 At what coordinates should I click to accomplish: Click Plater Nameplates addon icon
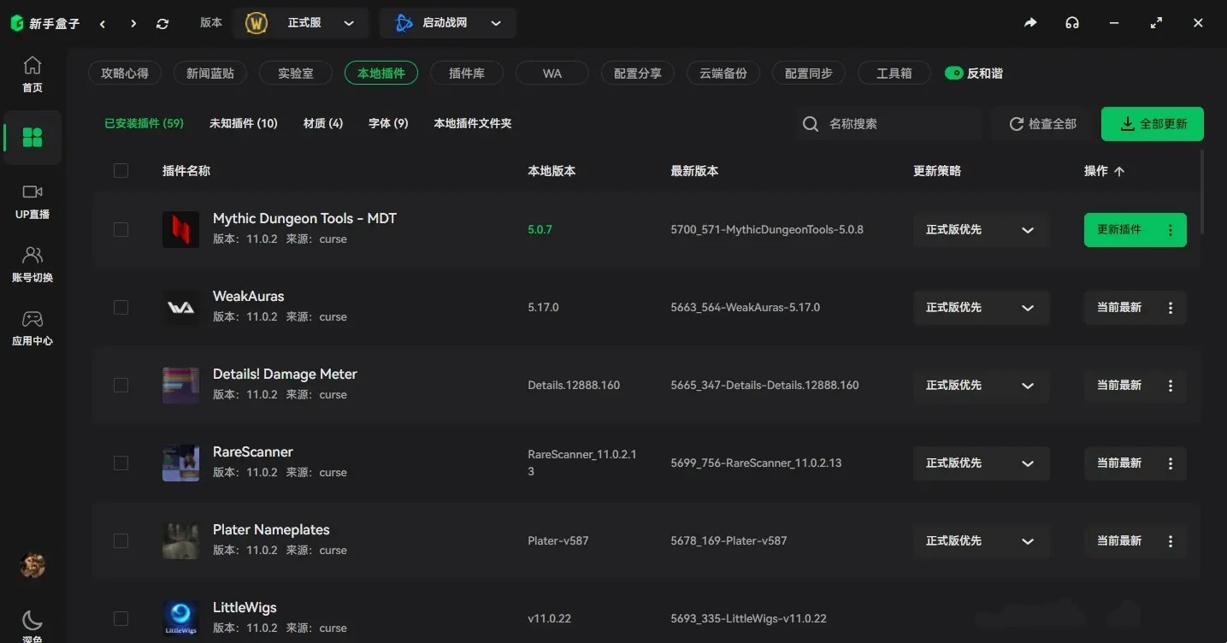pos(181,540)
